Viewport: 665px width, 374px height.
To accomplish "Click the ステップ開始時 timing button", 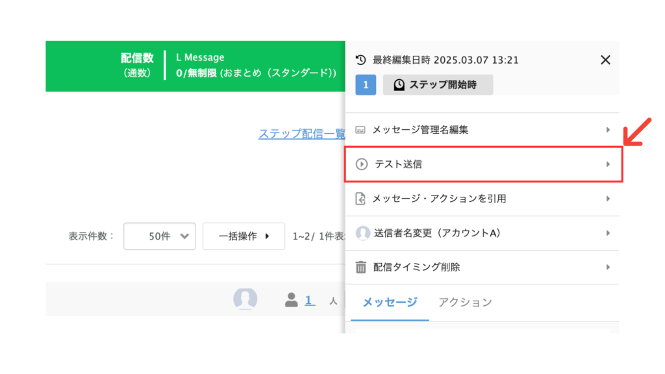I will pyautogui.click(x=438, y=85).
